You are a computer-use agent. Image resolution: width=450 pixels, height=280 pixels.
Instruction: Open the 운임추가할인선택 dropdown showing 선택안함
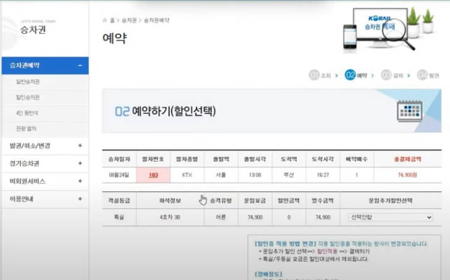point(390,217)
